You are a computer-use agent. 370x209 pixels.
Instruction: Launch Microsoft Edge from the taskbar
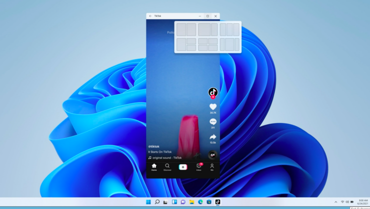click(200, 202)
